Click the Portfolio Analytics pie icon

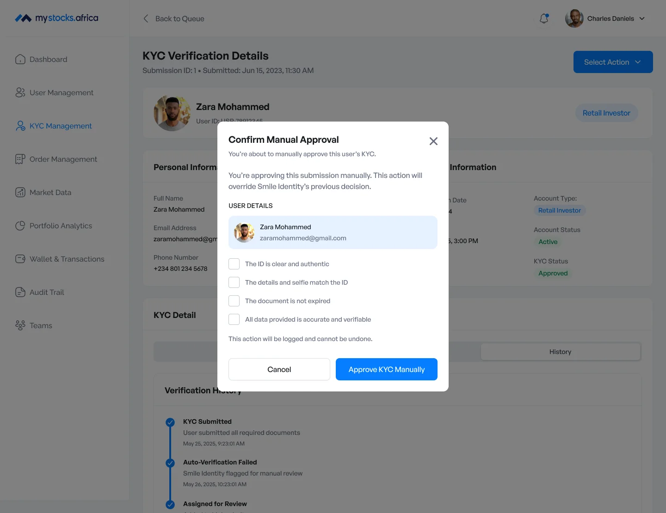click(20, 226)
